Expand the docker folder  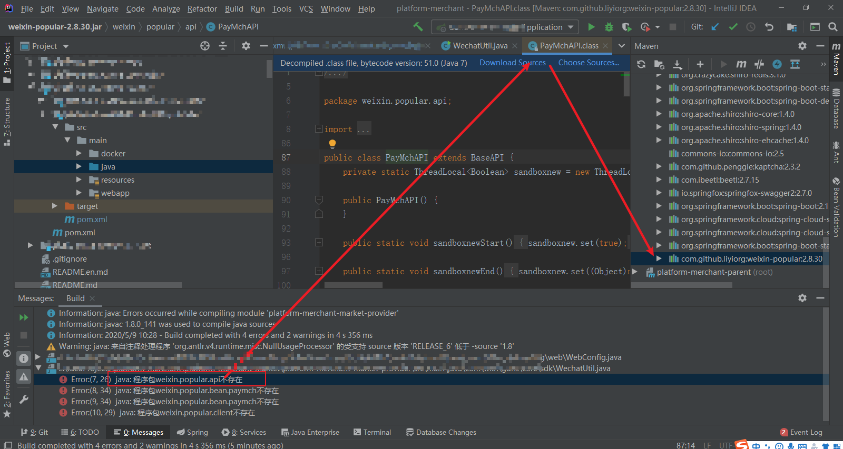pyautogui.click(x=79, y=154)
